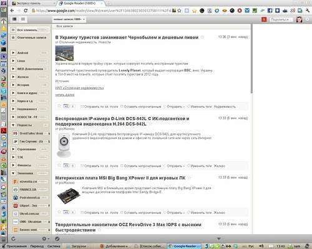The height and width of the screenshot is (249, 312).
Task: Open the Система panel menu
Action: click(x=54, y=246)
